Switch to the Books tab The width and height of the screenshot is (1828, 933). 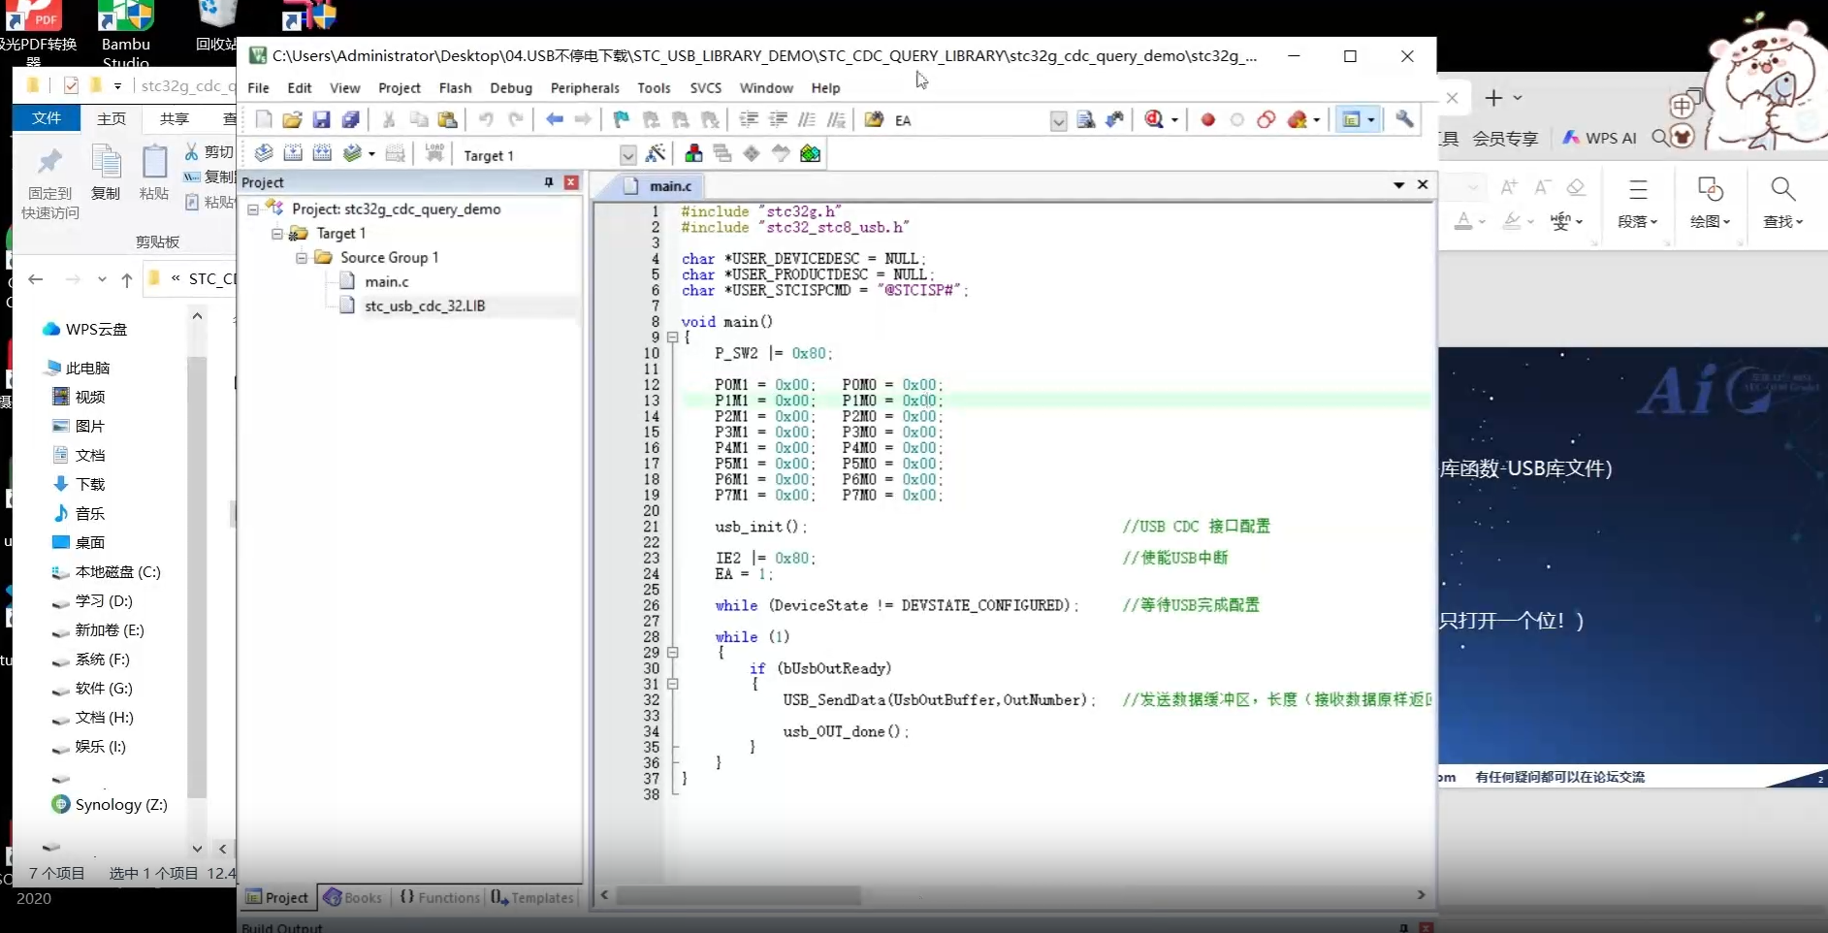(353, 897)
